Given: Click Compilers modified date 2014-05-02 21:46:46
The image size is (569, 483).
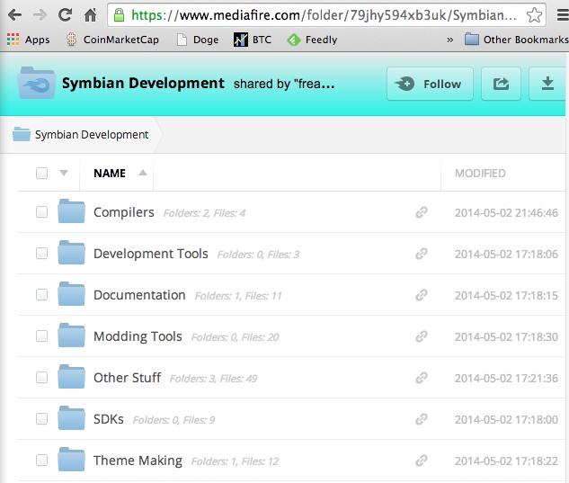Looking at the screenshot, I should pyautogui.click(x=506, y=213).
